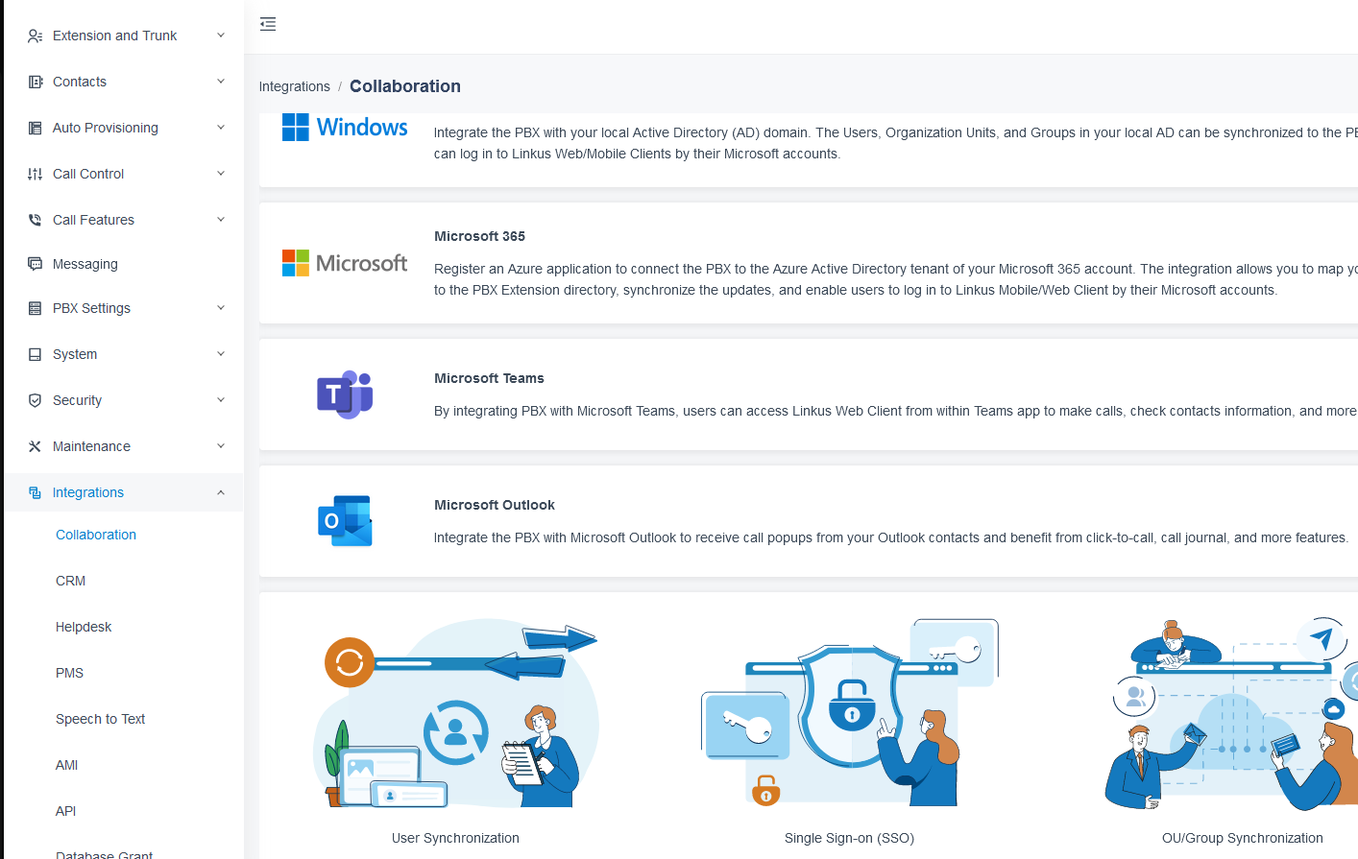
Task: Click the Single Sign-on illustration
Action: (x=849, y=713)
